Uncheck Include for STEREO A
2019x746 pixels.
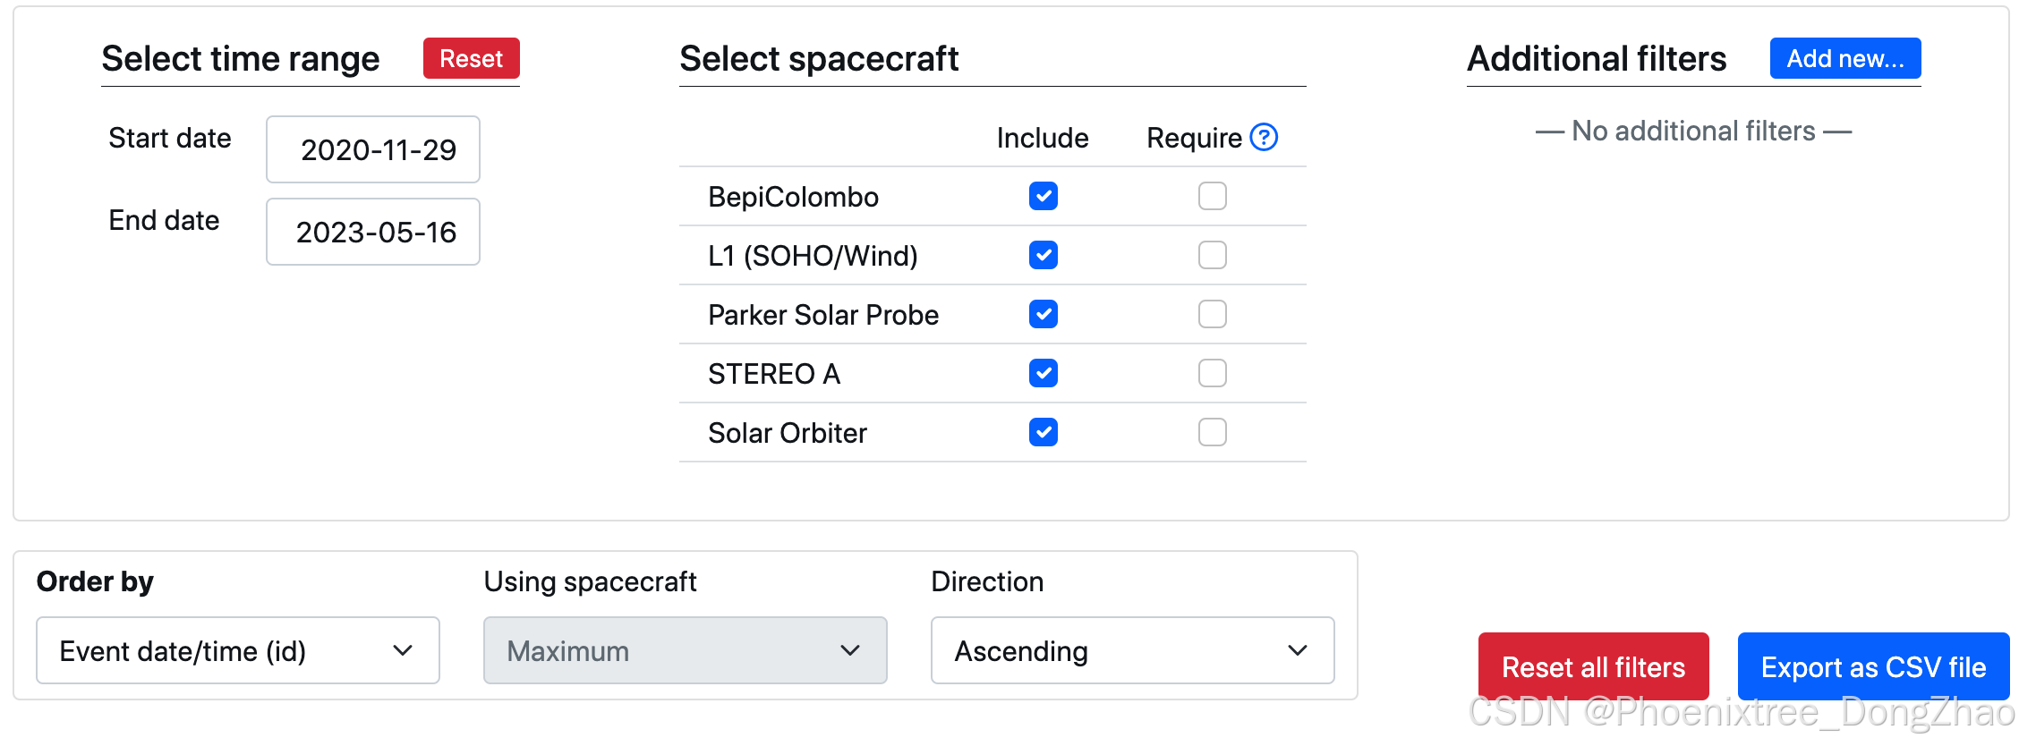pyautogui.click(x=1043, y=373)
